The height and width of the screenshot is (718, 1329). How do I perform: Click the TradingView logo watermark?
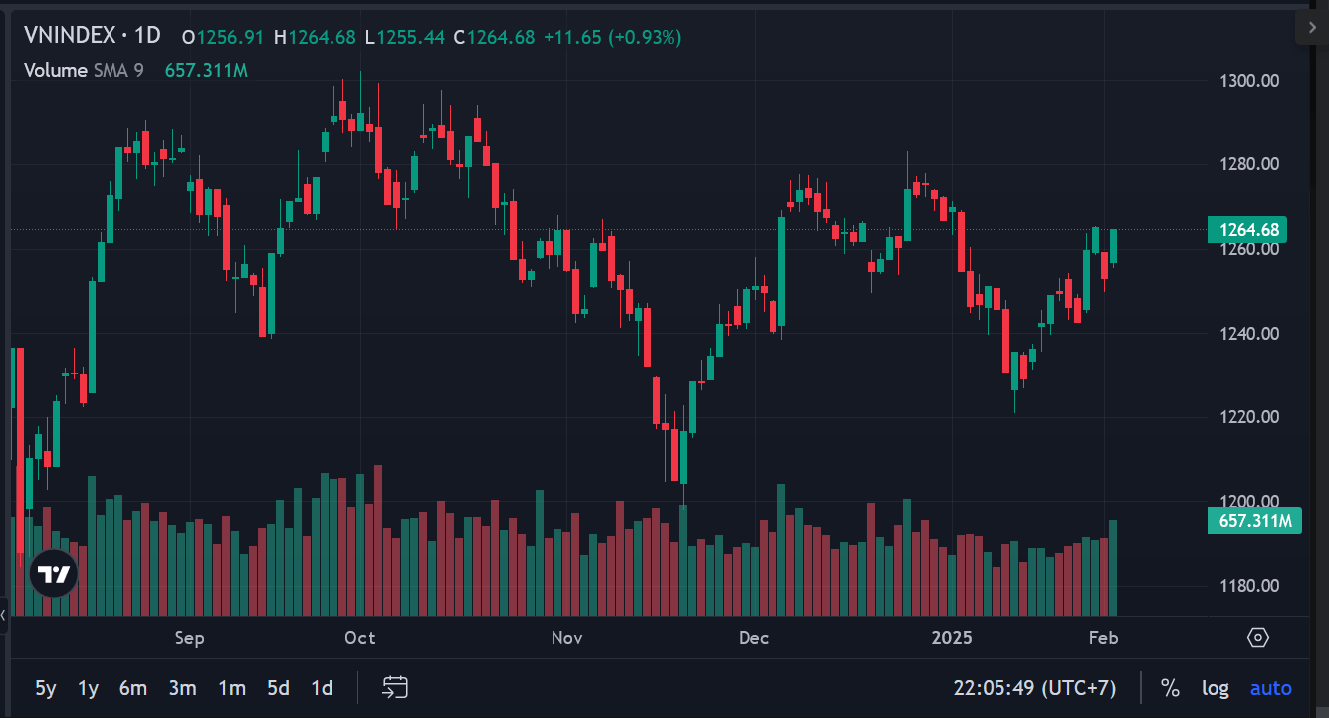coord(53,573)
